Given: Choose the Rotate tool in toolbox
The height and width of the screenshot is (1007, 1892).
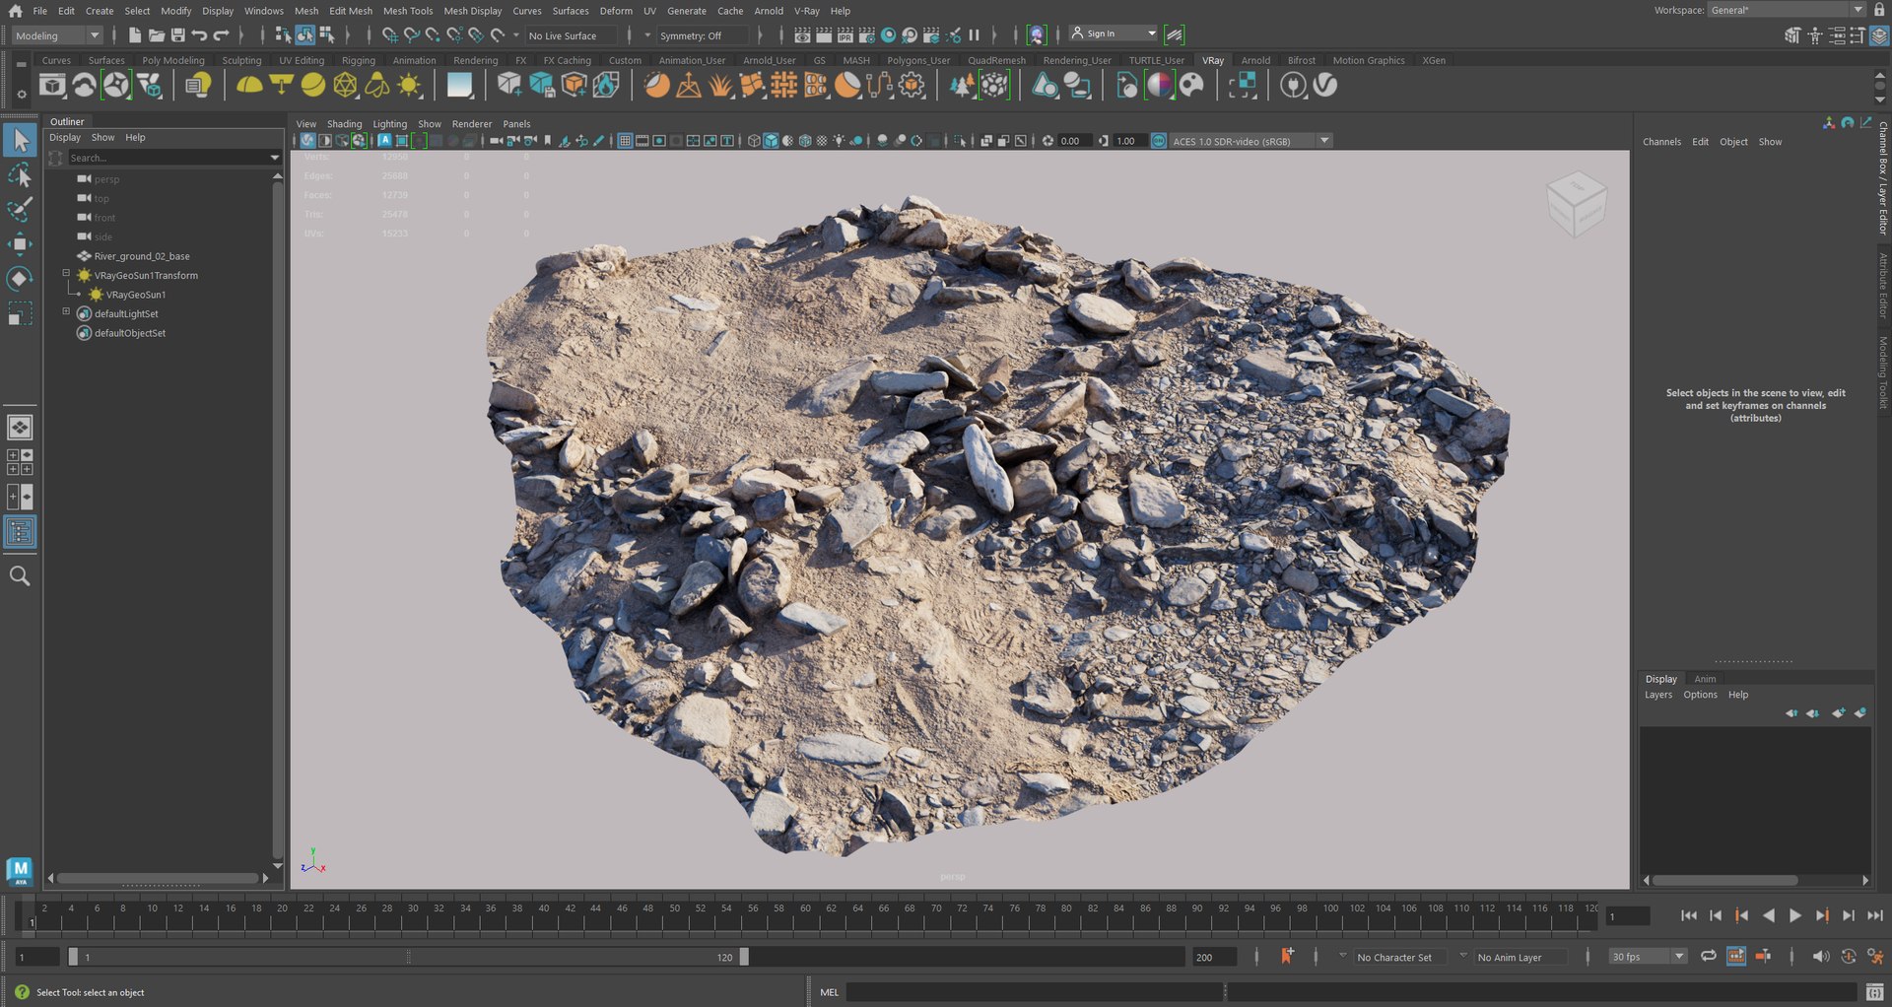Looking at the screenshot, I should click(20, 278).
